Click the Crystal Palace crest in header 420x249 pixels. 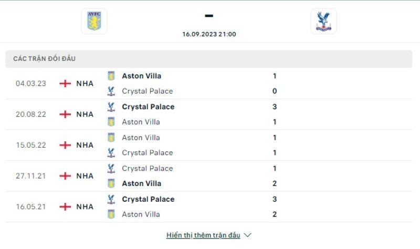click(323, 21)
